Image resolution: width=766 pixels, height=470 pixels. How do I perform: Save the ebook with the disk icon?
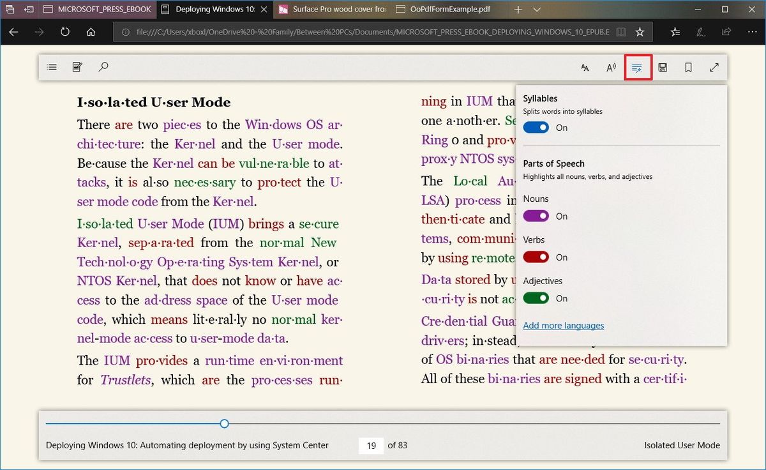pos(663,68)
